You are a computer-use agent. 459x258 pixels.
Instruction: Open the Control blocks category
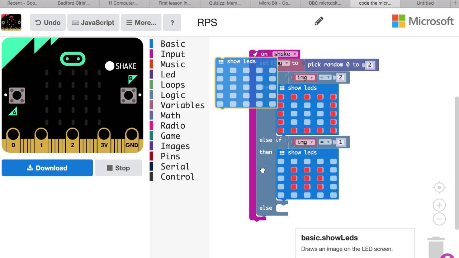(x=177, y=177)
